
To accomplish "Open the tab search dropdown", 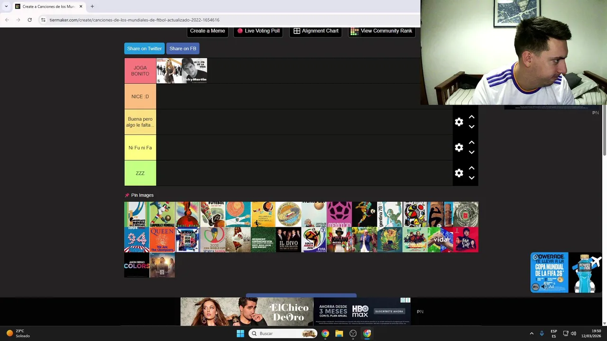I will pos(6,7).
